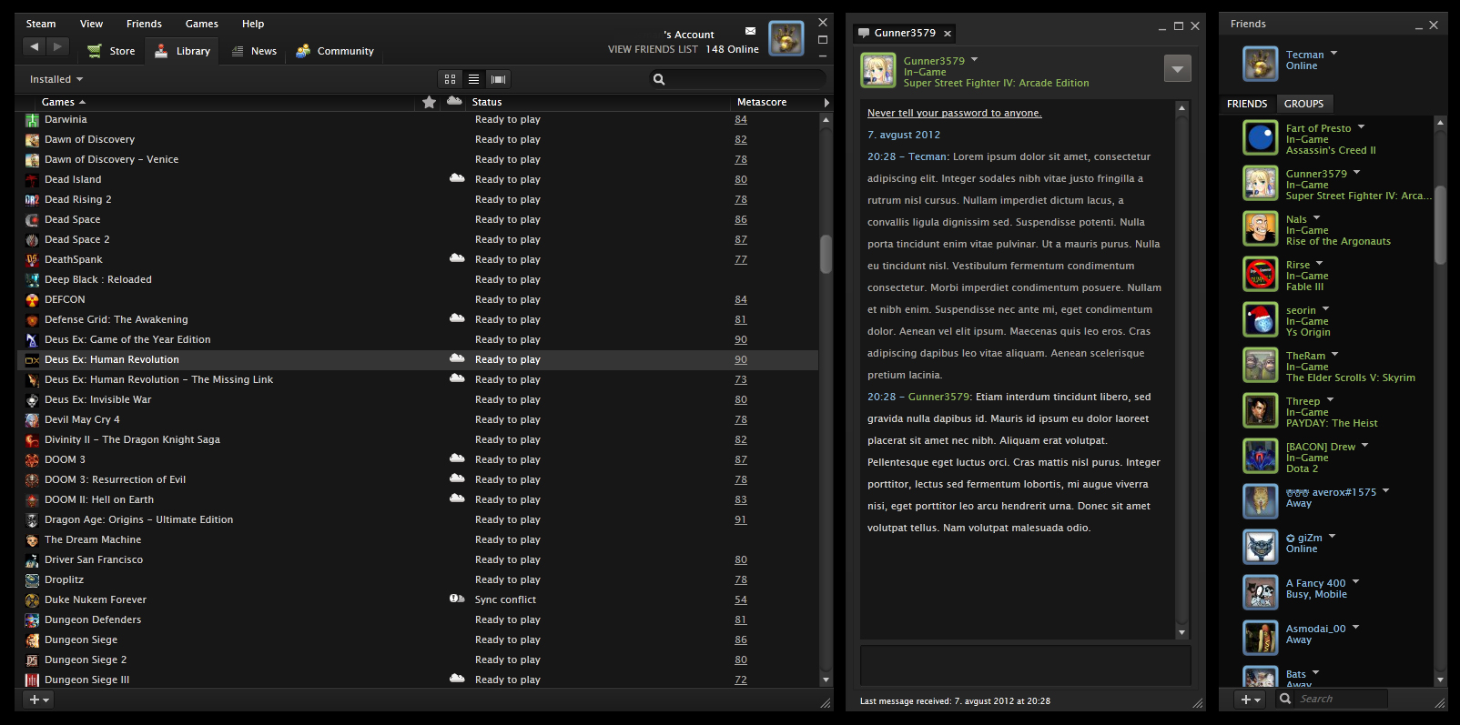Click VIEW FRIENDS LIST link
1460x725 pixels.
coord(653,49)
